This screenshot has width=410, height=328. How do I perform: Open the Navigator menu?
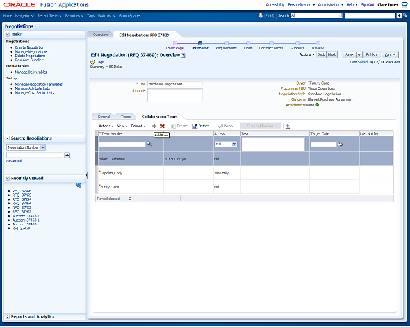pyautogui.click(x=24, y=15)
